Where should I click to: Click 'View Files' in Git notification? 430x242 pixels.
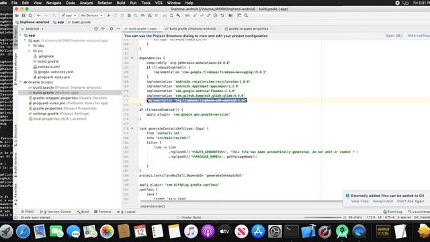pyautogui.click(x=359, y=202)
